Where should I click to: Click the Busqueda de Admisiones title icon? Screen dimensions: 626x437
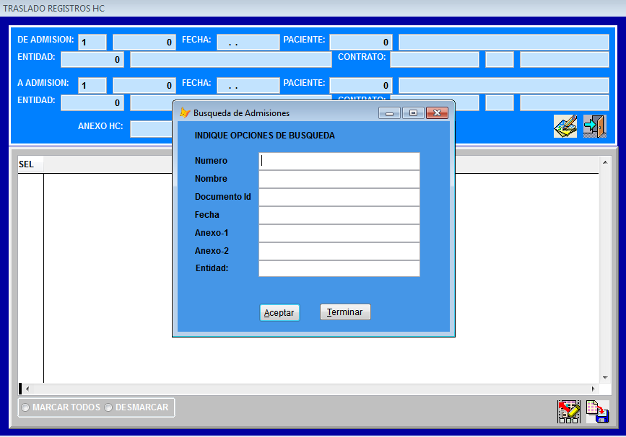coord(185,112)
